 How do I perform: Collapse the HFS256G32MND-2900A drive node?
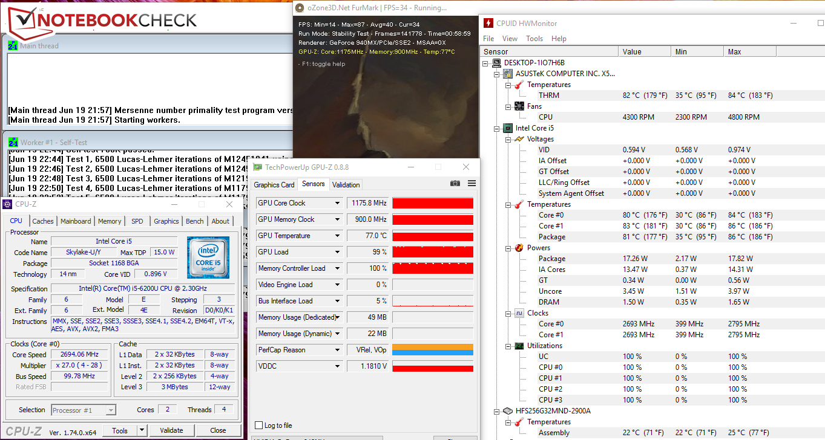click(x=498, y=411)
